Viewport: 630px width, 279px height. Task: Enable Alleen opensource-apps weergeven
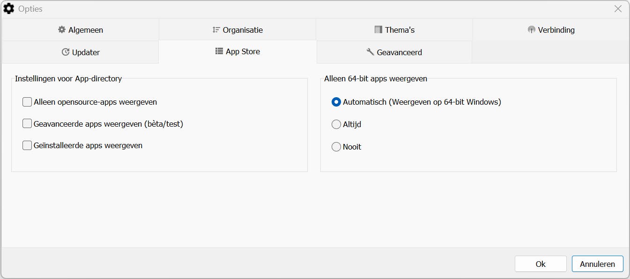[27, 101]
